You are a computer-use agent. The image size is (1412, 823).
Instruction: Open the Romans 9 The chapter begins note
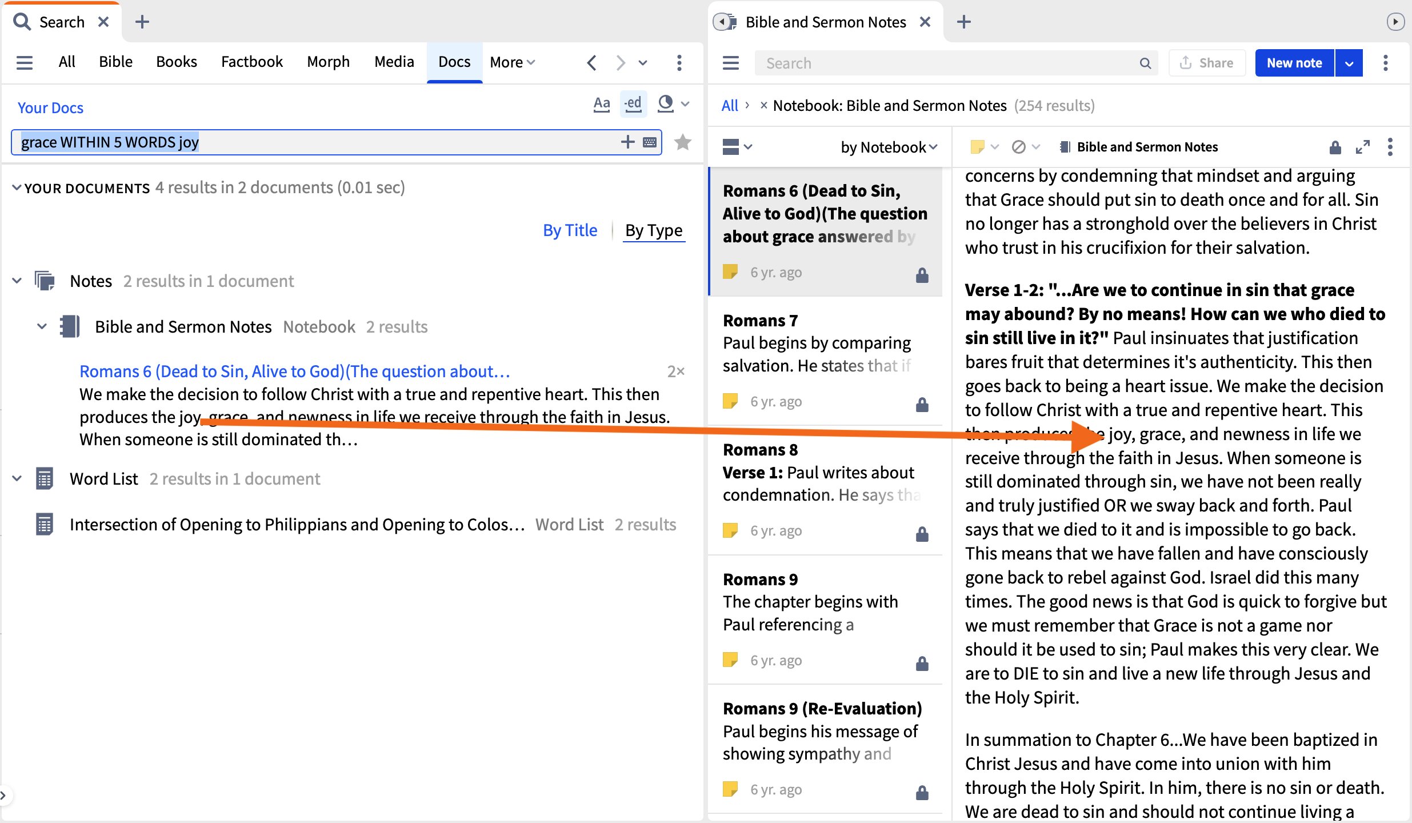point(825,620)
